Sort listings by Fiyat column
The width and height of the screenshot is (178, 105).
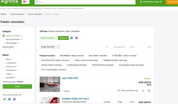(149, 47)
